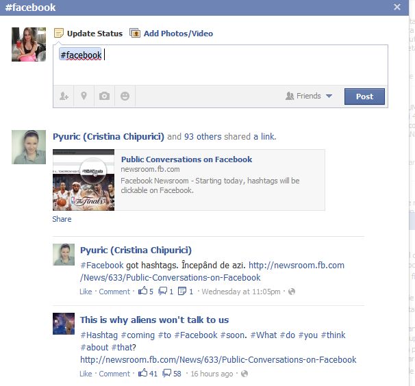Click the #What hashtag
Screen dimensions: 415x386
tap(264, 335)
